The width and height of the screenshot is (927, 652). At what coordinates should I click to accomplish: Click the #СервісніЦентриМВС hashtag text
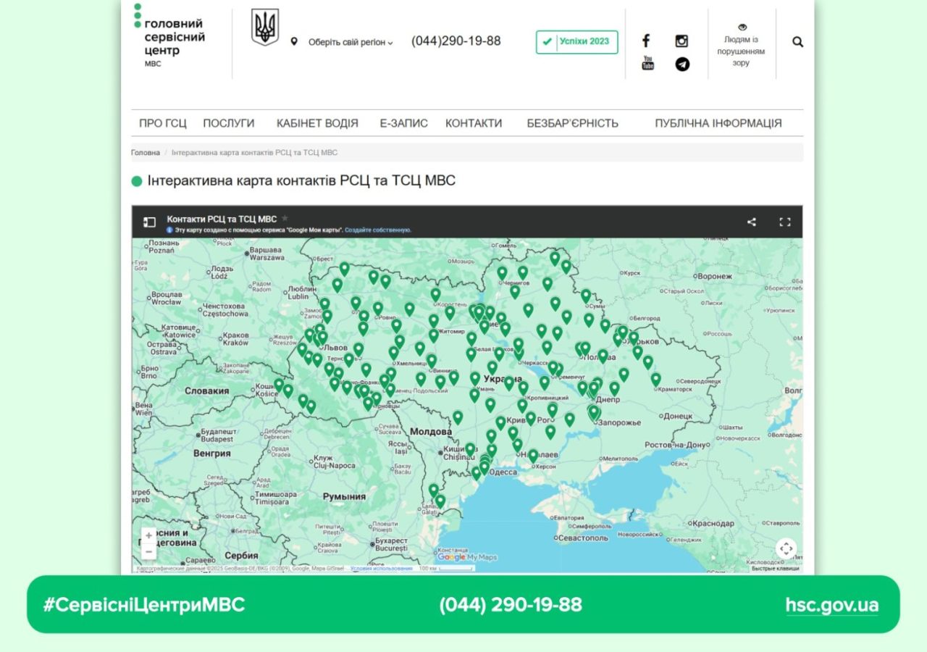click(x=143, y=605)
